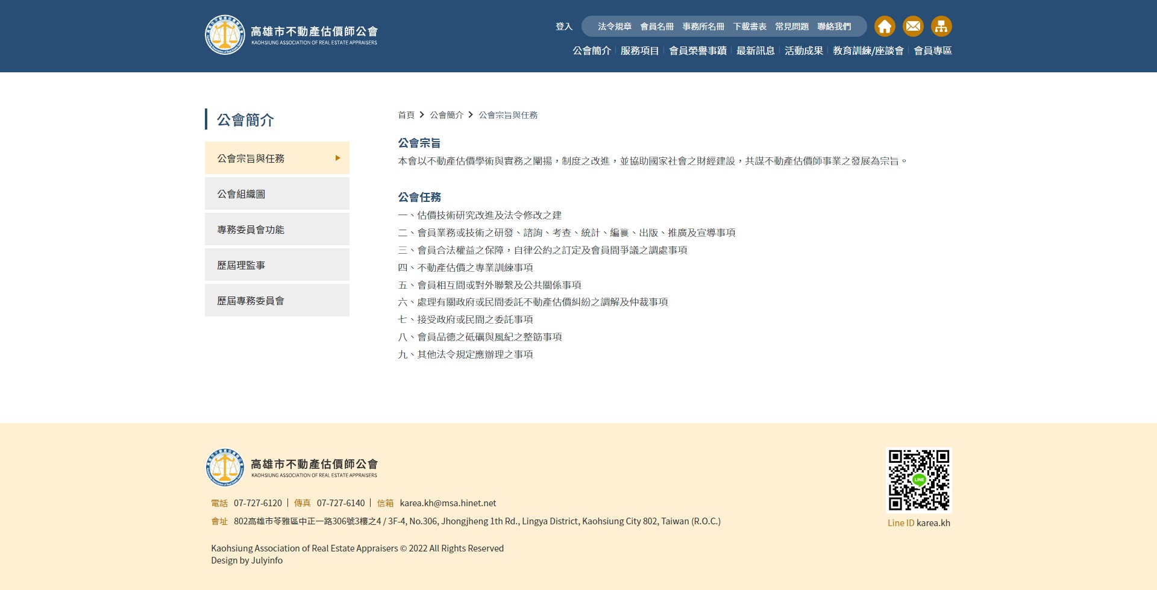Open the 服務項目 navigation dropdown

pos(638,51)
